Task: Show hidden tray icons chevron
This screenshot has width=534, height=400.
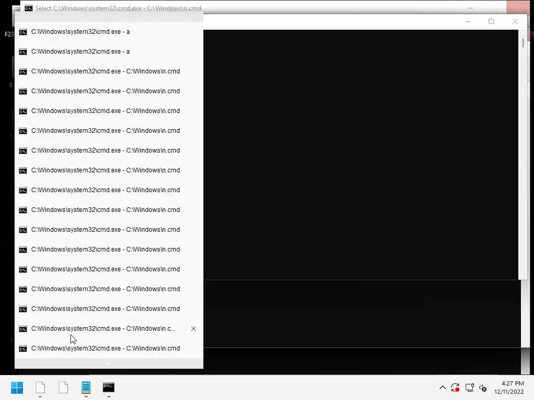Action: pos(442,387)
